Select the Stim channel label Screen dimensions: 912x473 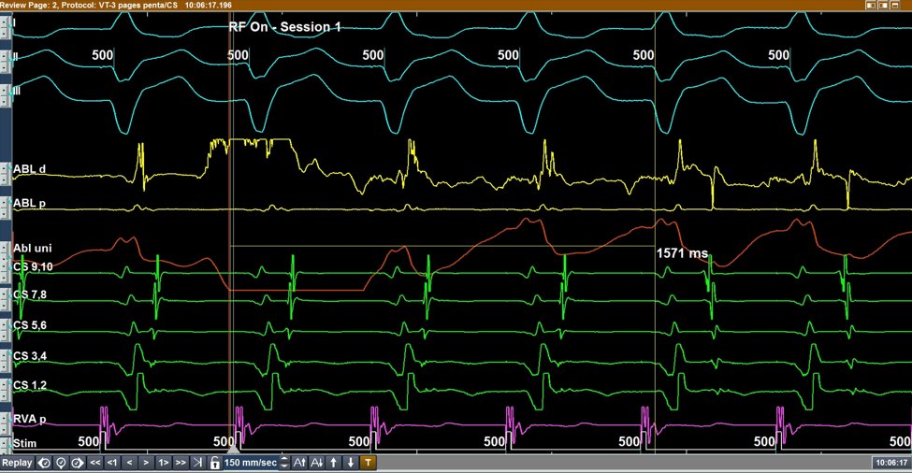tap(25, 443)
